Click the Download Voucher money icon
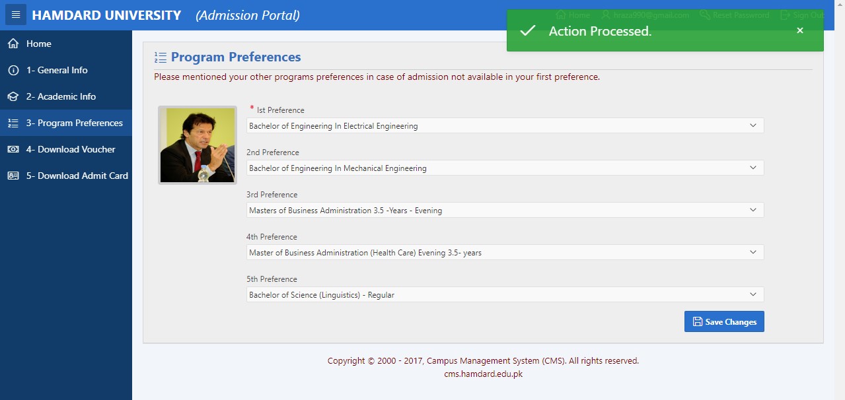 point(13,149)
